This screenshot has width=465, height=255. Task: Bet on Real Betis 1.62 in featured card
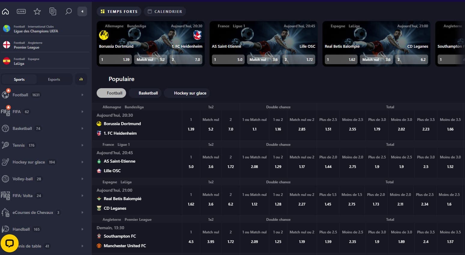341,59
